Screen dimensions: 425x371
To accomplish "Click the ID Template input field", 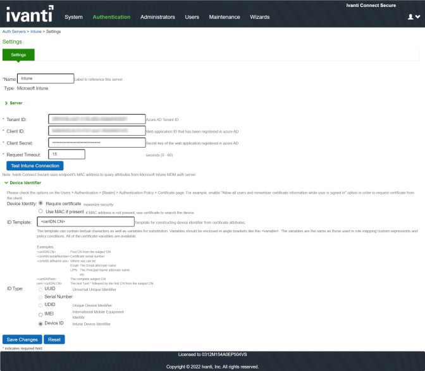I will click(x=85, y=221).
